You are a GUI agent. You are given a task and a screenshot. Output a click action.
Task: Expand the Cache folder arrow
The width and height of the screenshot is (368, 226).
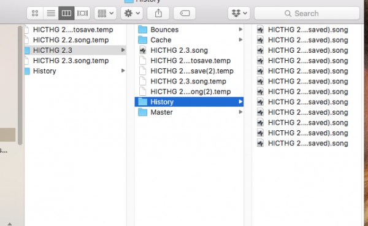coord(240,40)
